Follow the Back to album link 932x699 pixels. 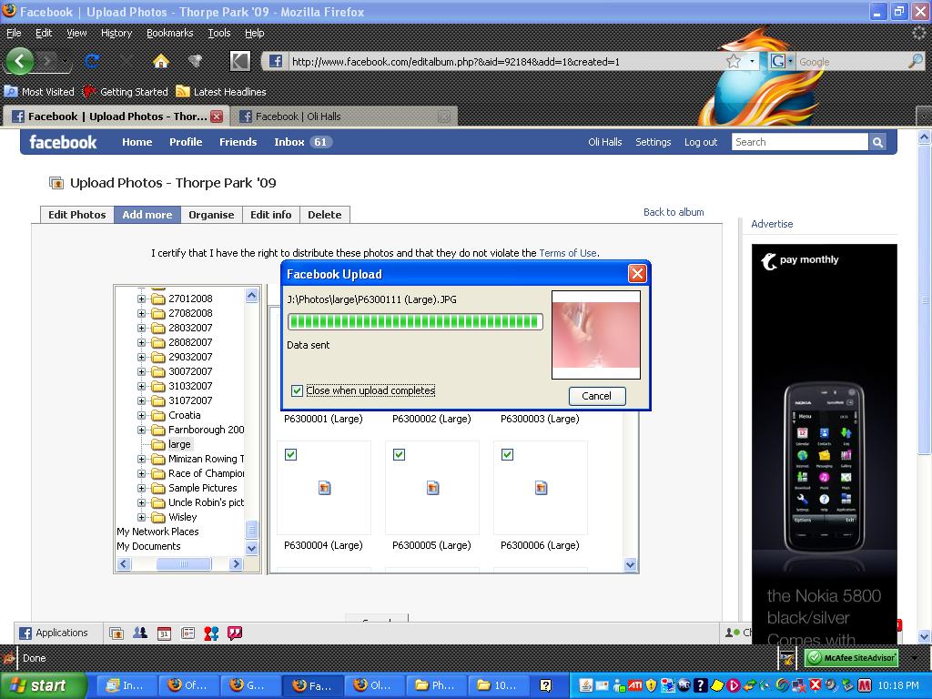[674, 212]
